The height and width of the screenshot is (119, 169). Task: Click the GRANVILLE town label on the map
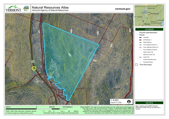(x=92, y=54)
